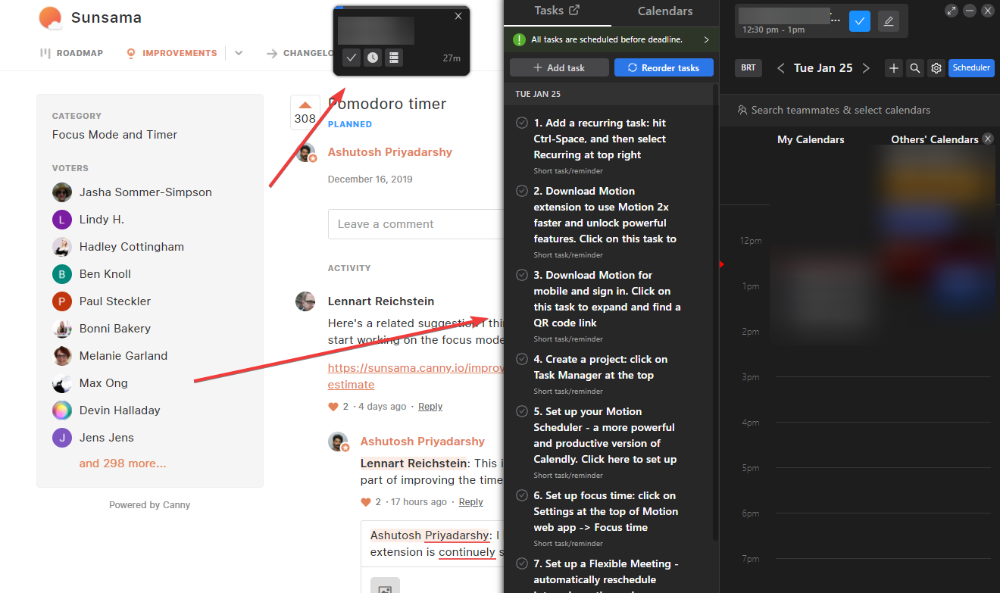
Task: Open Motion settings gear icon
Action: [x=936, y=68]
